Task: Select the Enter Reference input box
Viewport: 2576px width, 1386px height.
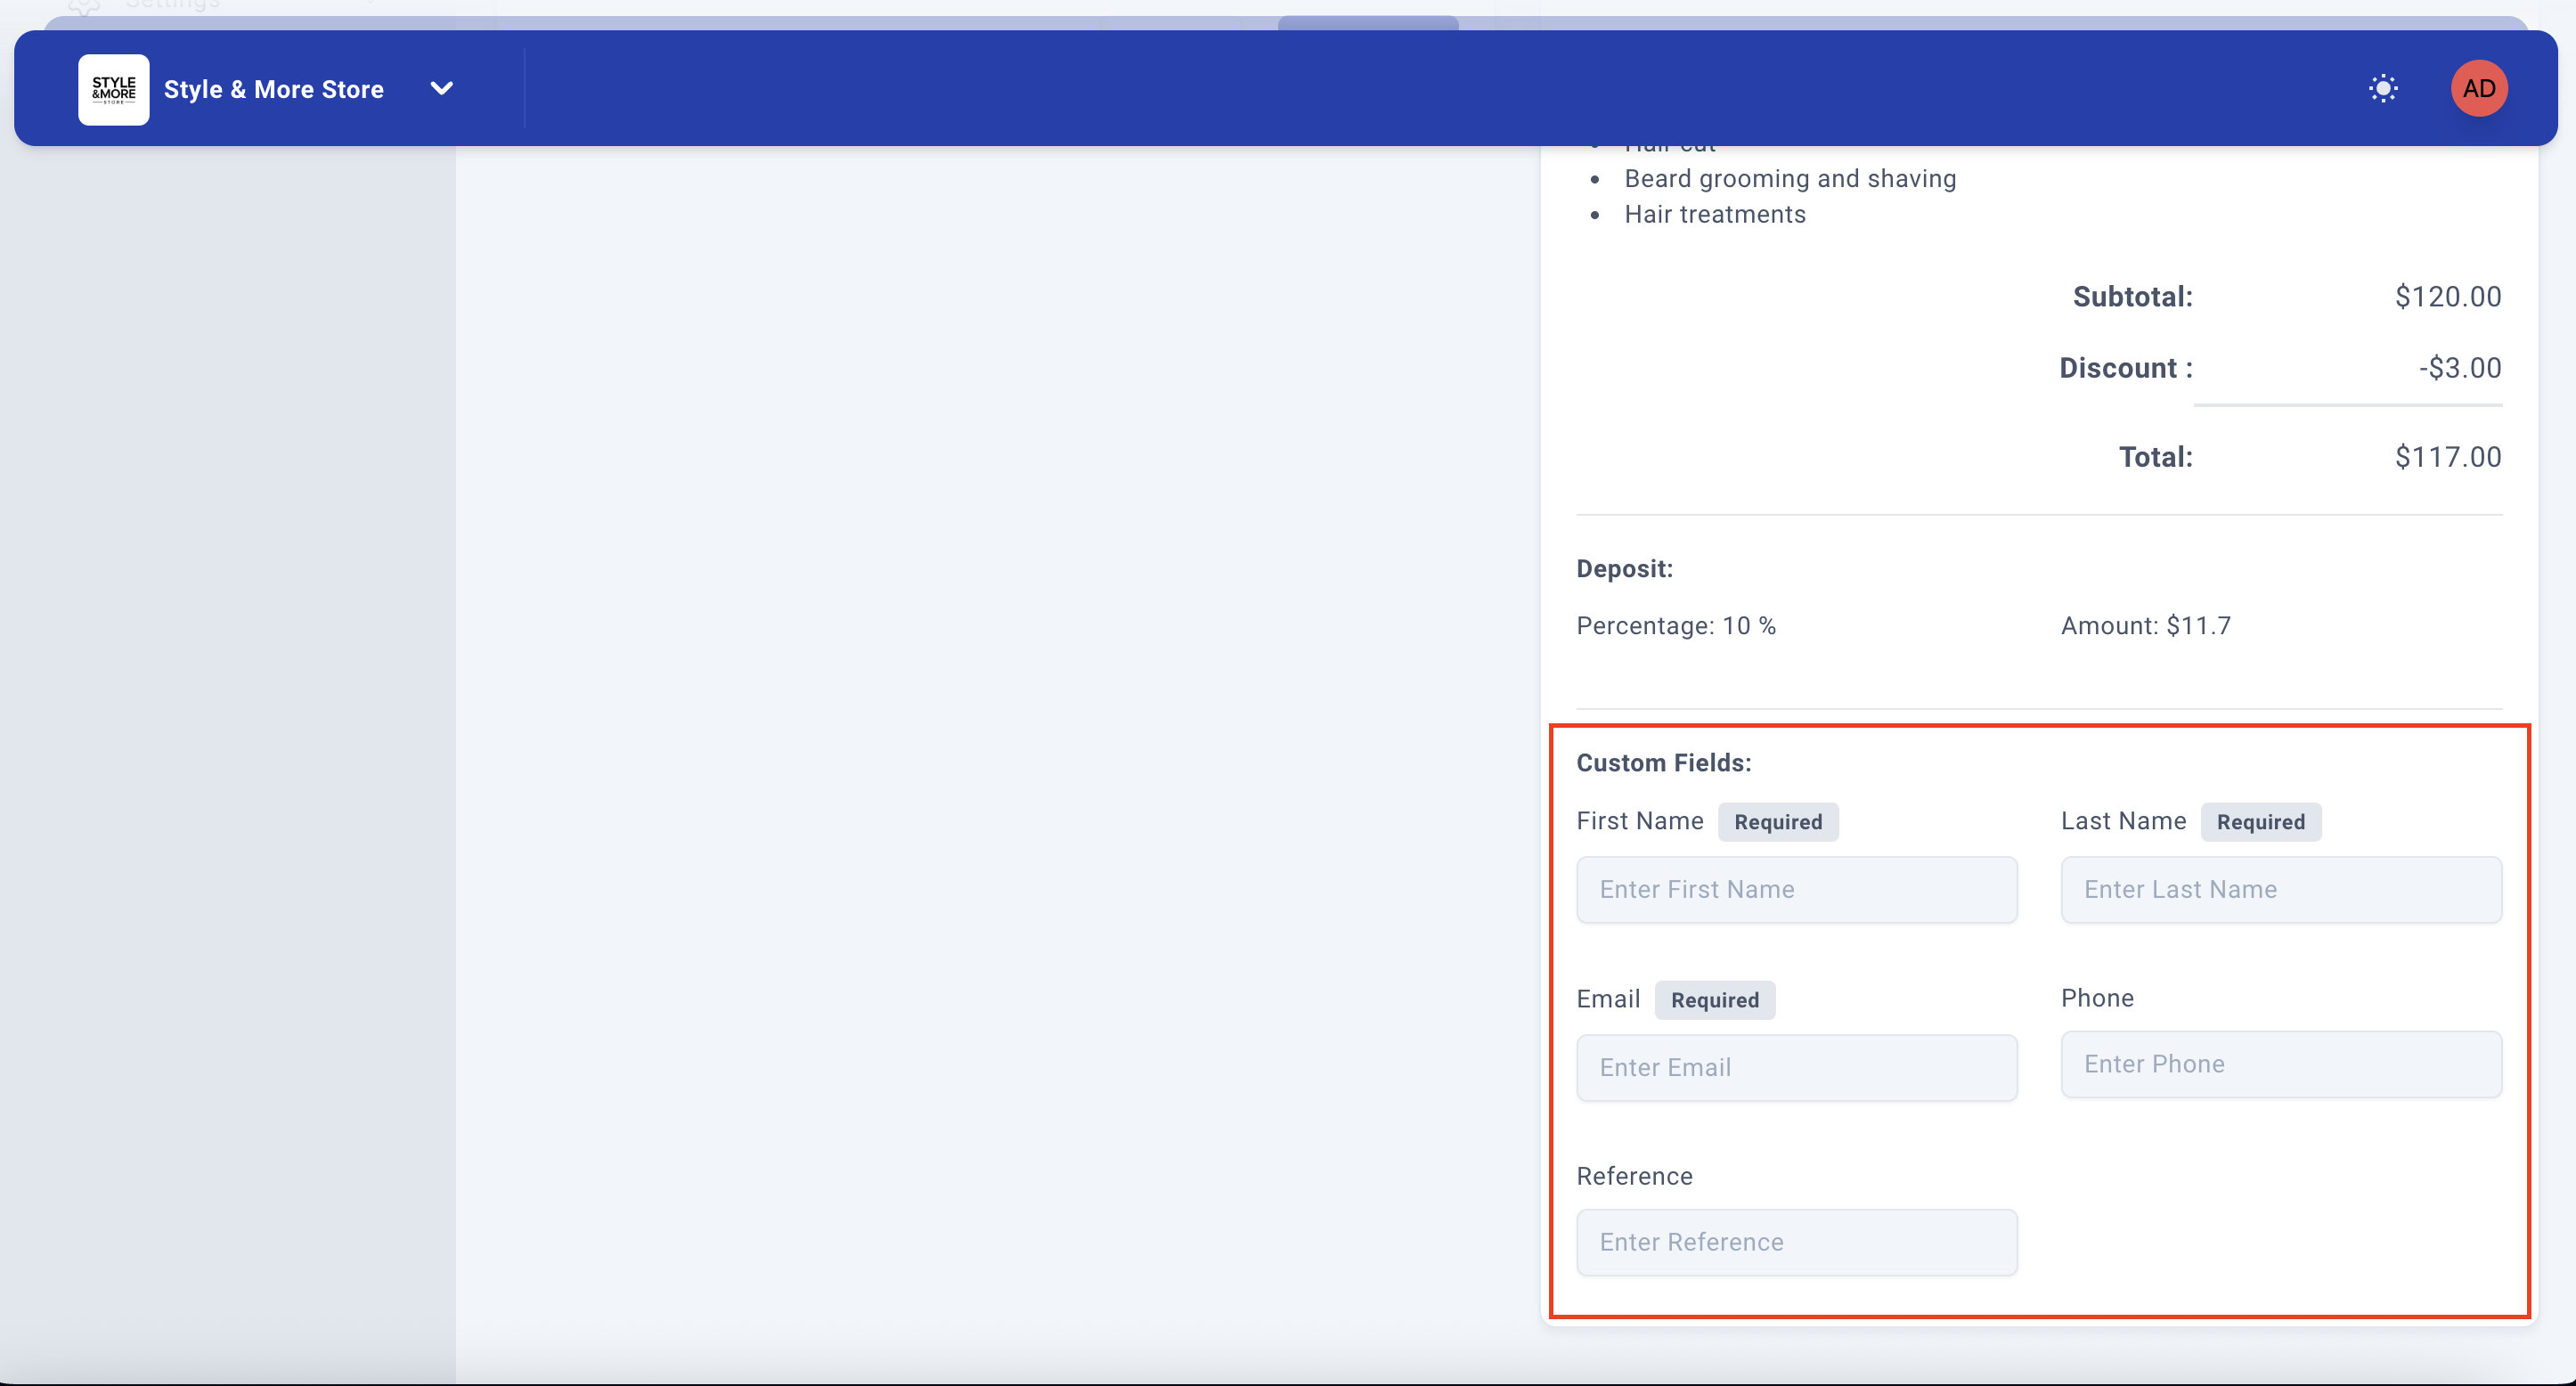Action: point(1796,1242)
